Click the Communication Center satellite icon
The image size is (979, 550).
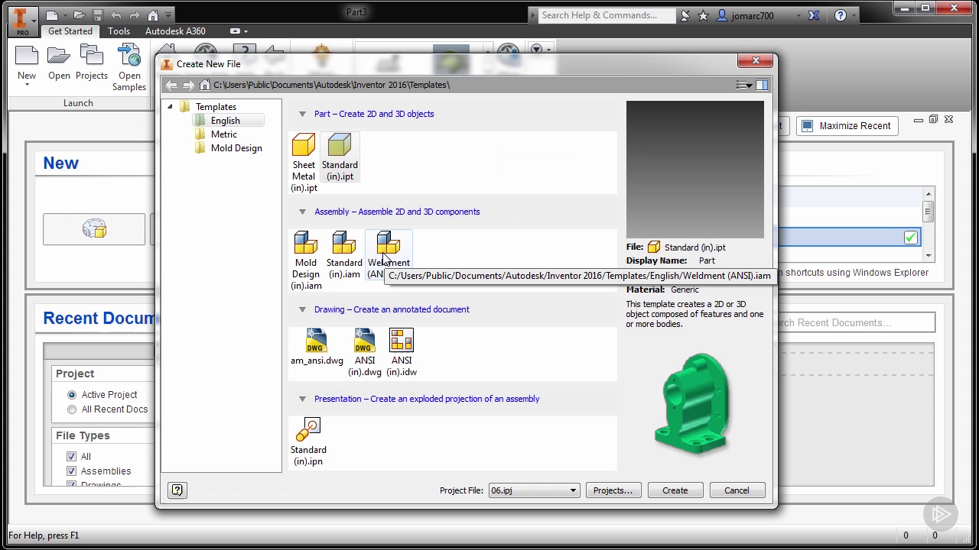pos(686,15)
